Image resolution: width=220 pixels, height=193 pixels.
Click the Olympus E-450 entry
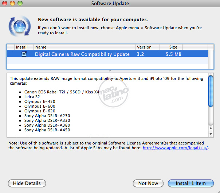tap(40, 101)
